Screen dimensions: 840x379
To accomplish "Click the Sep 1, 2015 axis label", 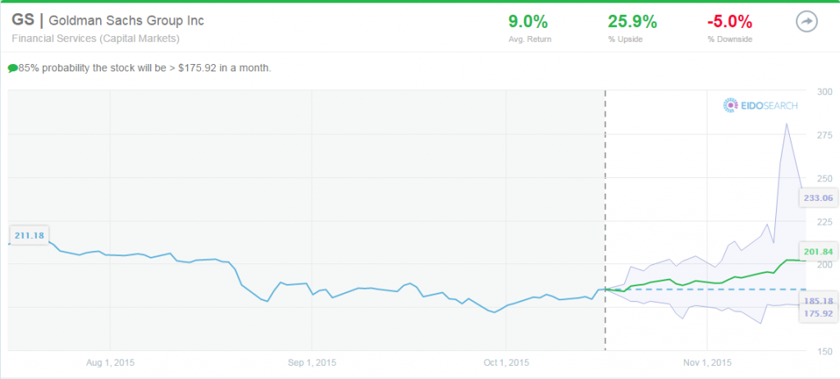I will point(312,363).
